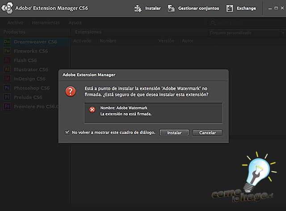Viewport: 286px width, 211px height.
Task: Select the Dreamweaver CS6 Dw icon
Action: [x=7, y=41]
